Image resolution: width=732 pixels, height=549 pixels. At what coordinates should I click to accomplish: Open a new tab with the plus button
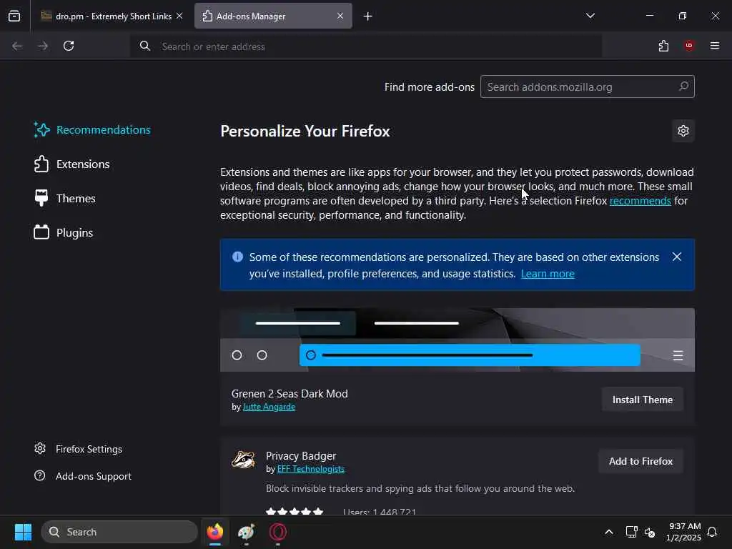(x=368, y=16)
